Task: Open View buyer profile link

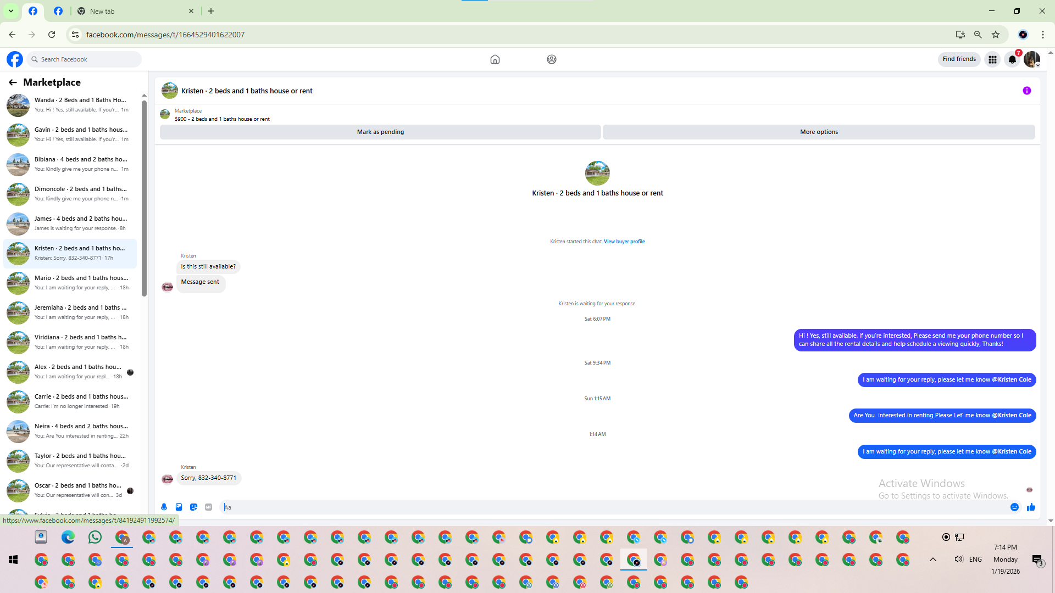Action: [624, 242]
